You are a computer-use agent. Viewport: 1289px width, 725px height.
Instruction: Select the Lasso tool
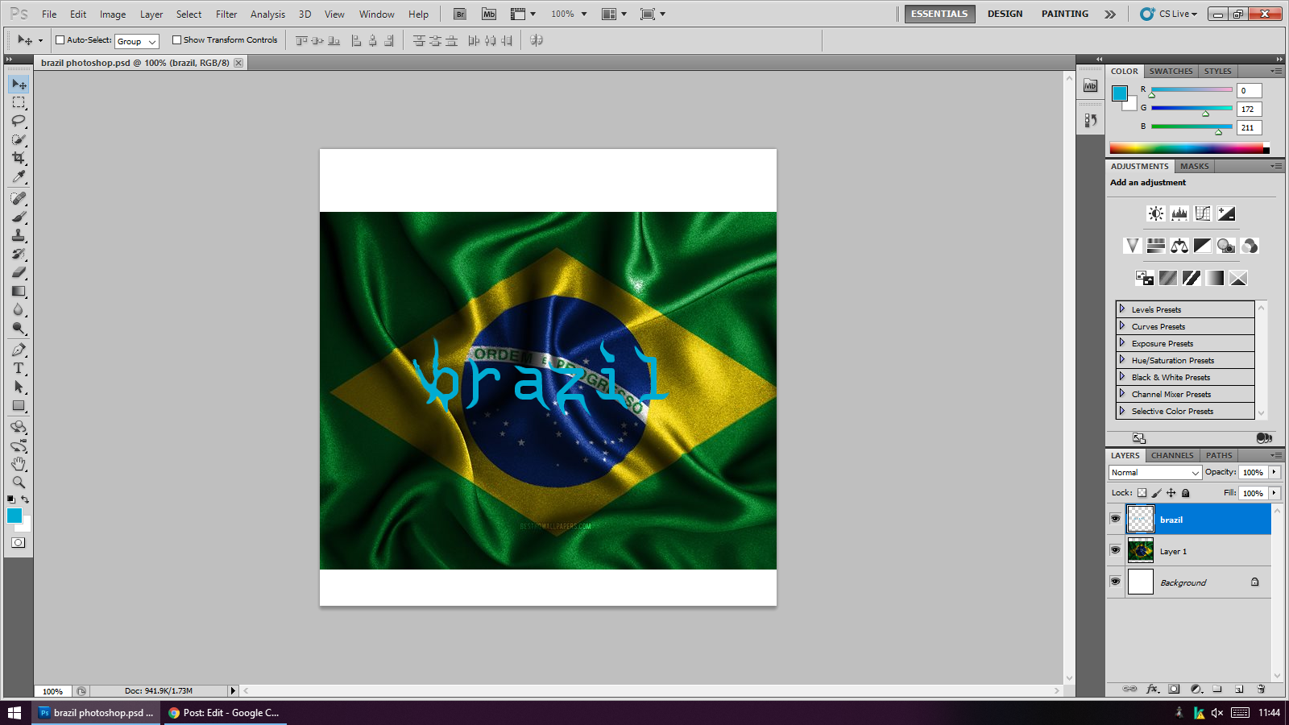click(x=19, y=121)
